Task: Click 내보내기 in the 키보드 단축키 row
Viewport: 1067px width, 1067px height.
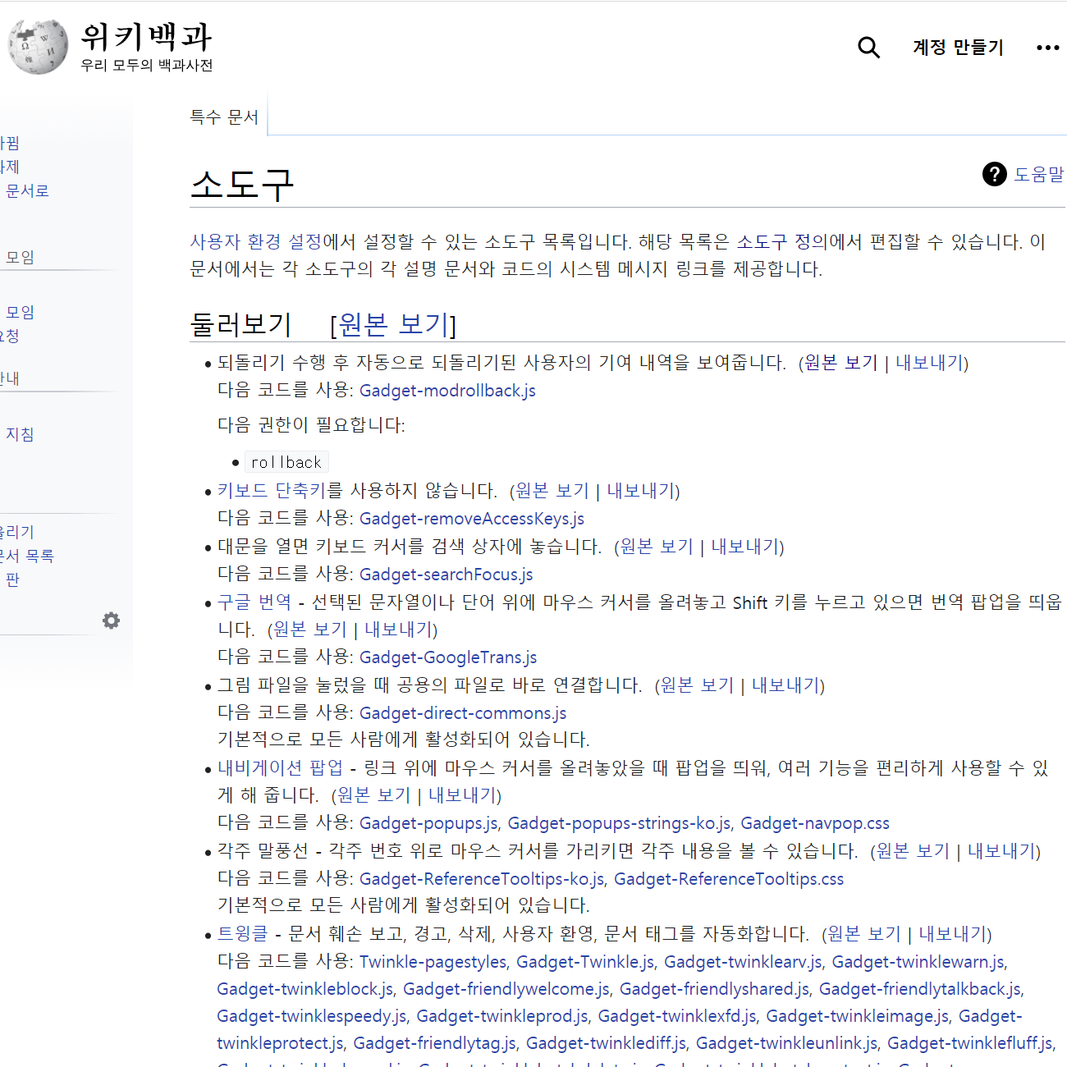Action: point(640,491)
